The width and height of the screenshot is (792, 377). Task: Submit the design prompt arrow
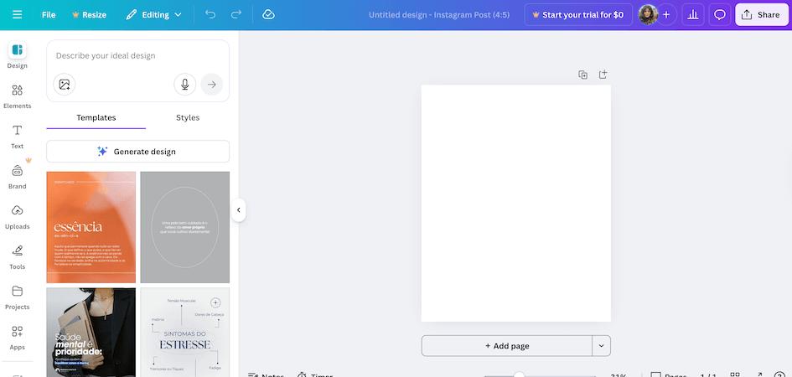(x=212, y=85)
